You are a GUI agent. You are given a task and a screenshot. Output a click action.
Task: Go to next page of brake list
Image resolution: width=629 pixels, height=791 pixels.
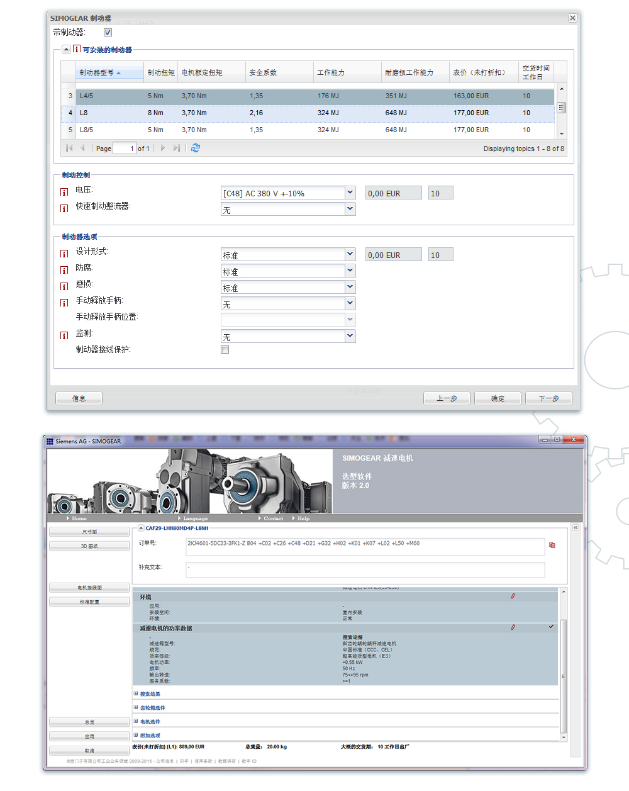pyautogui.click(x=162, y=148)
